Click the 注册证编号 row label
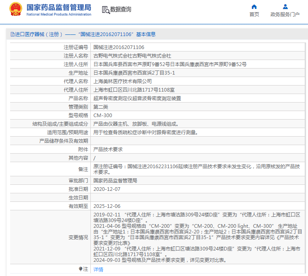Screen dimensions: 308x276 click(76, 47)
